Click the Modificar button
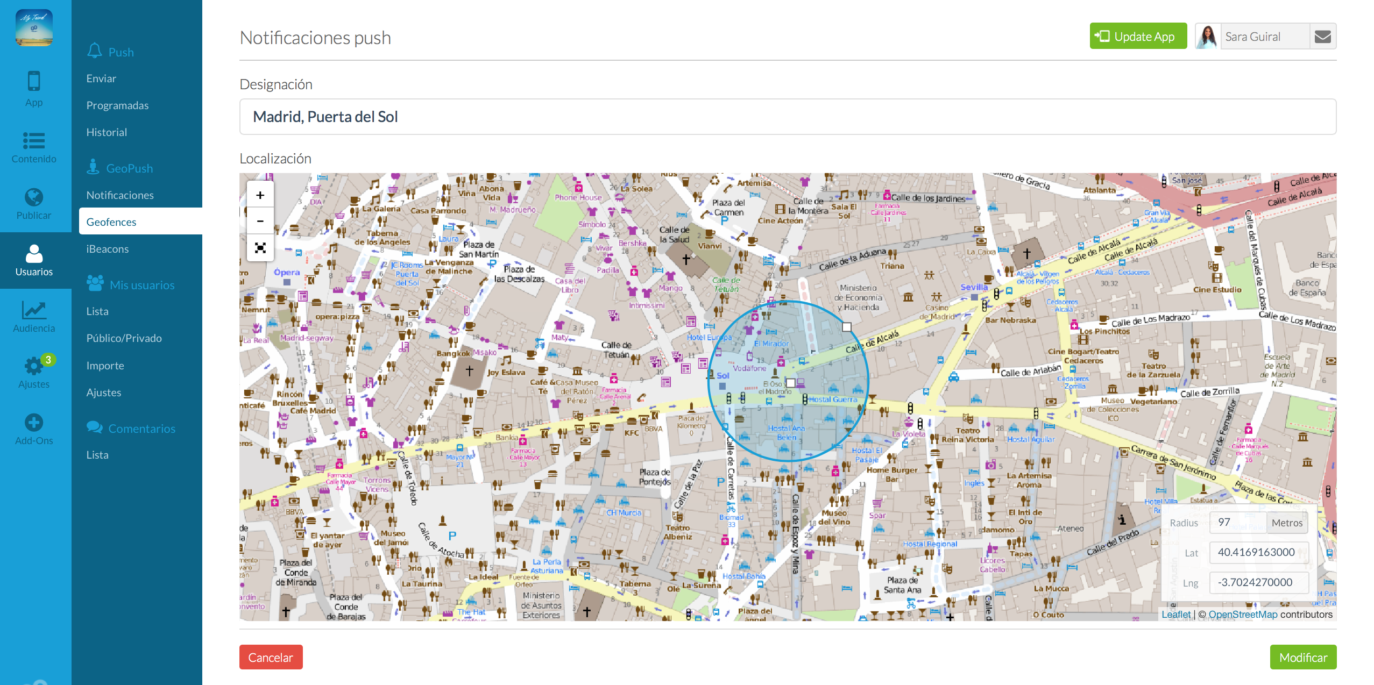1374x685 pixels. coord(1302,657)
